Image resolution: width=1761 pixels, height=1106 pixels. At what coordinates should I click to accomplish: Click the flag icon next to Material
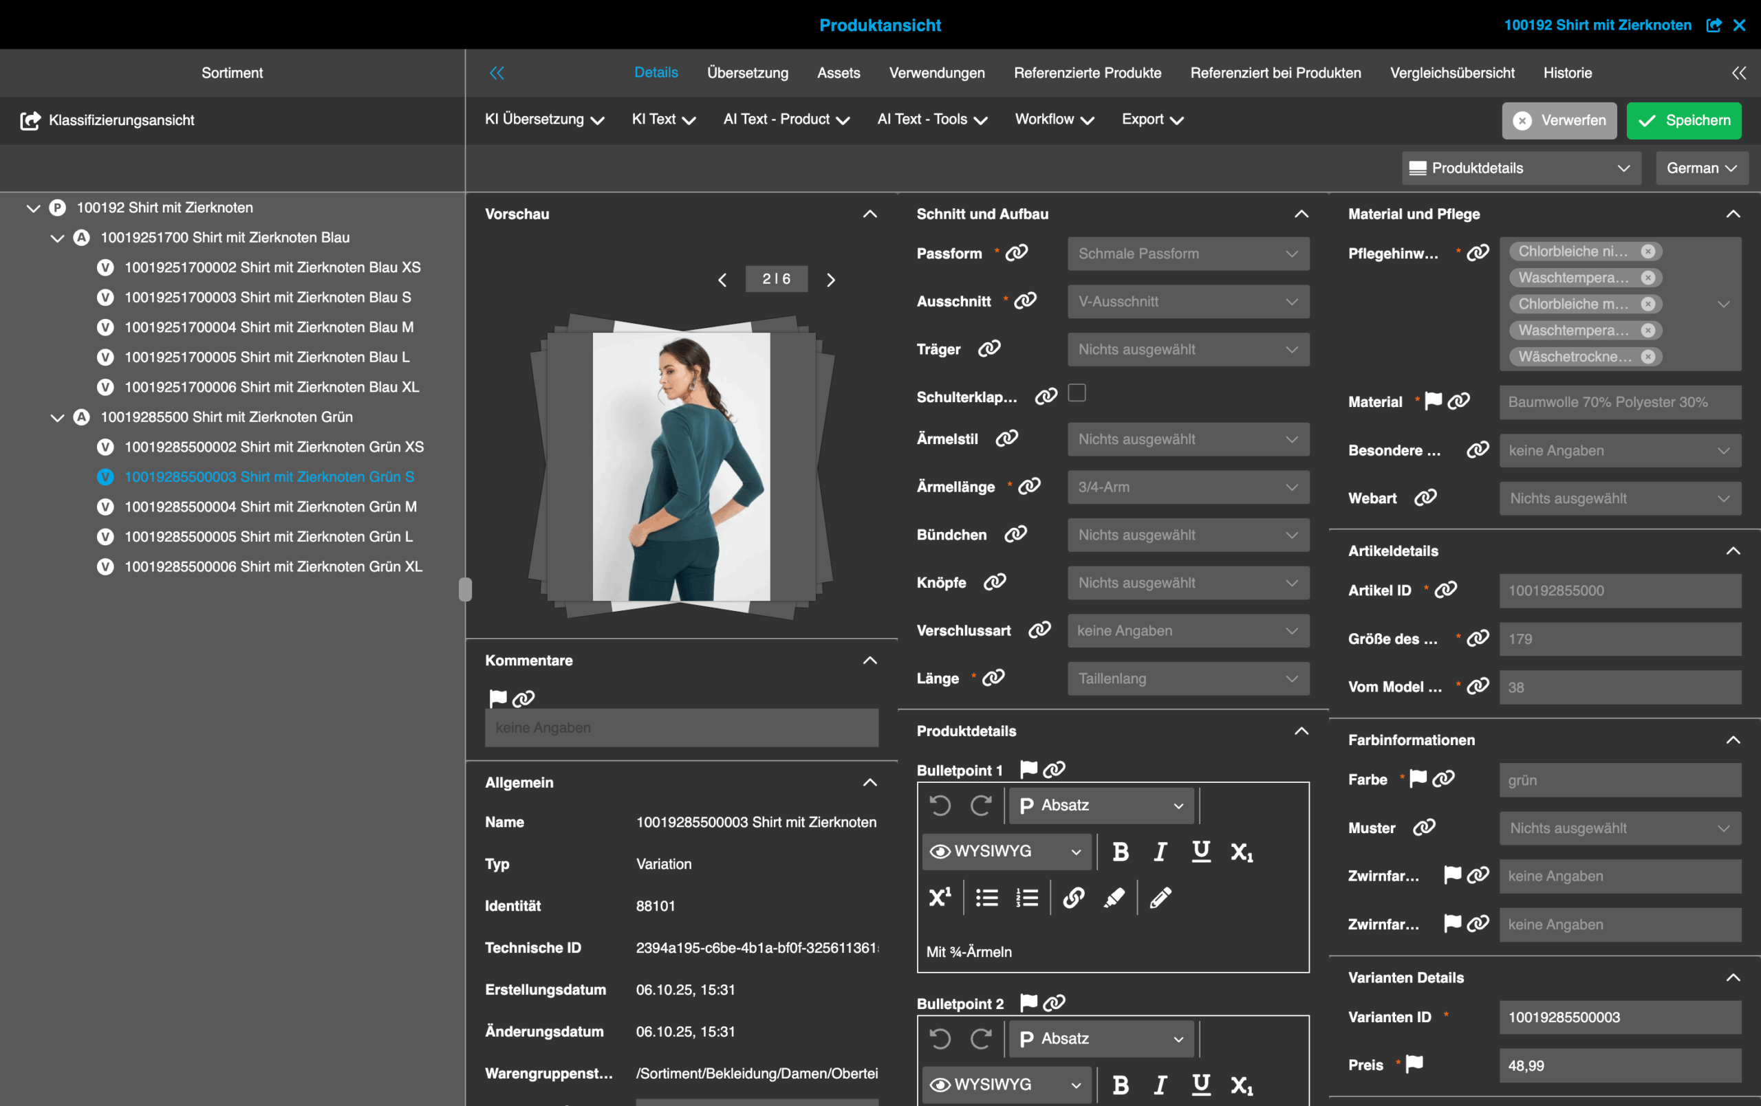[x=1433, y=401]
